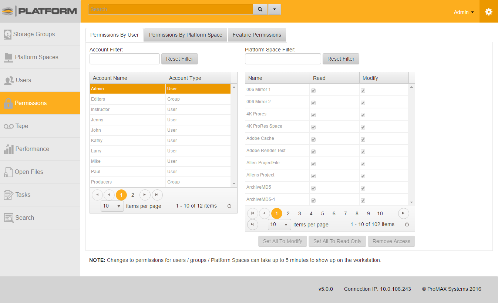Toggle Read checkbox for 006 Mirror 1
This screenshot has height=303, width=498.
coord(313,91)
